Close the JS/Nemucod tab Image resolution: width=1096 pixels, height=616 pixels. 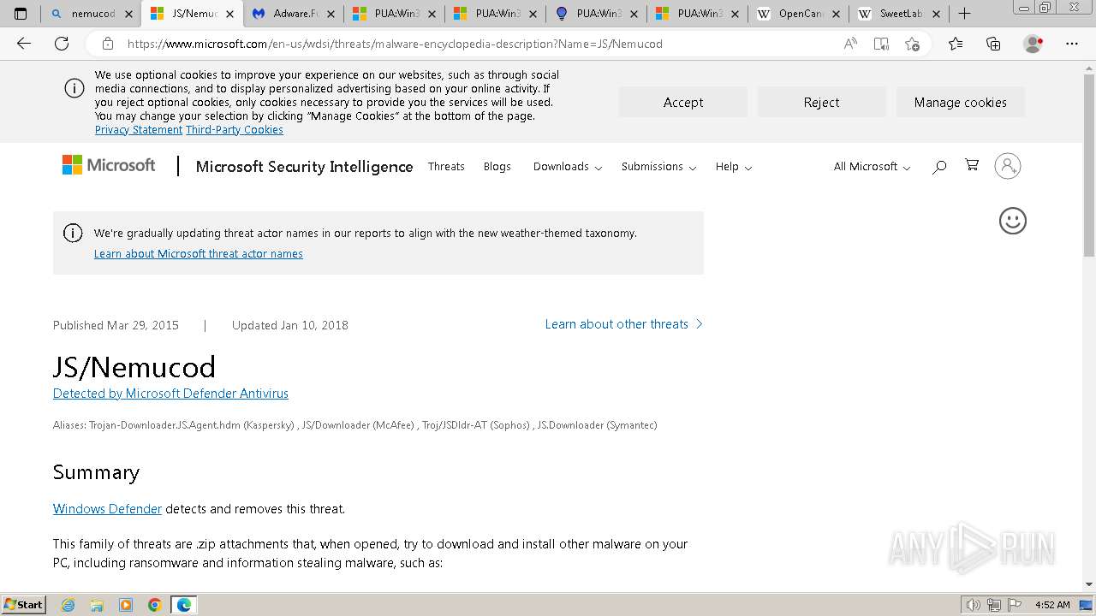pos(229,14)
